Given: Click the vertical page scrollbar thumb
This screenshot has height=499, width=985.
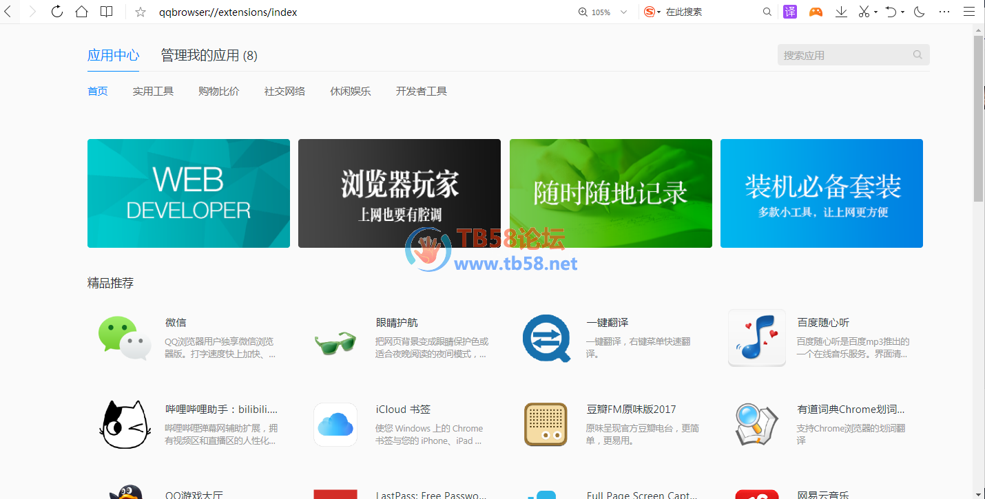Looking at the screenshot, I should point(979,118).
